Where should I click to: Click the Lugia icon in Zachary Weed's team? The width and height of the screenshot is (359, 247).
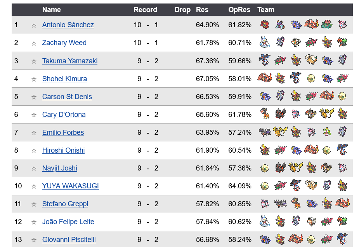[265, 42]
